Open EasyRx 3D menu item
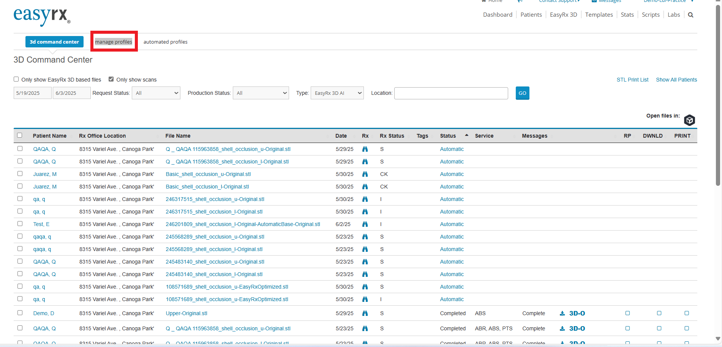Viewport: 722px width, 347px height. coord(563,15)
